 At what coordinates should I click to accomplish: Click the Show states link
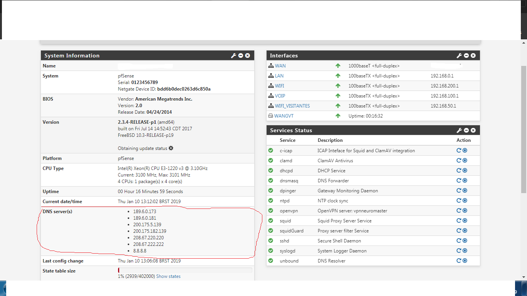pos(168,276)
